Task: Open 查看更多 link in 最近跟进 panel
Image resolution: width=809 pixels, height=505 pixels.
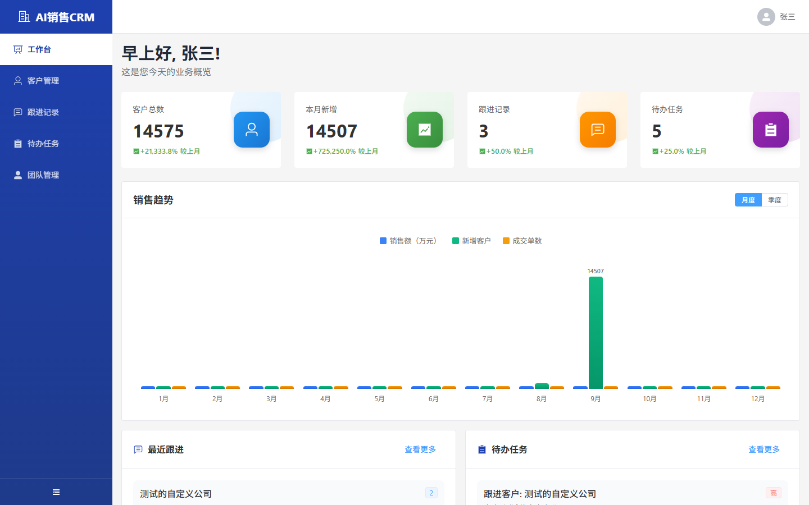Action: pos(420,449)
